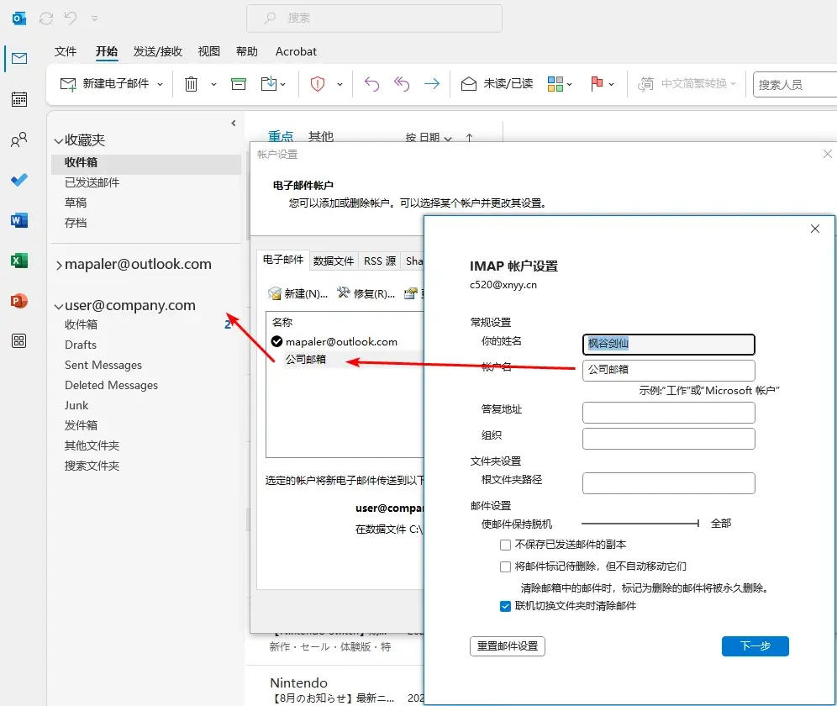Collapse the user@company.com mailbox tree
The image size is (837, 706).
point(57,305)
